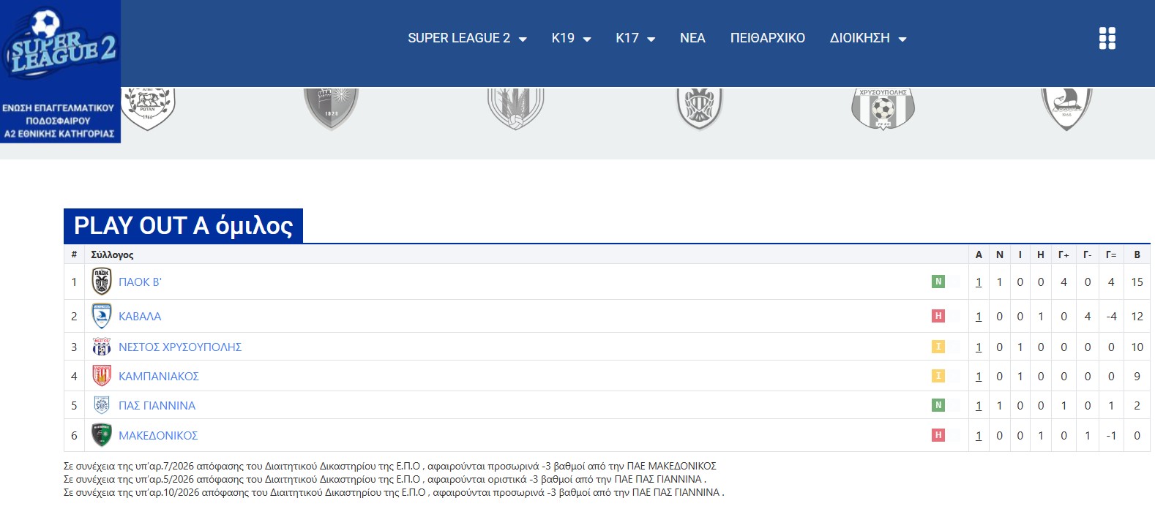Expand the ΔΙΟΙΚΗΣΗ dropdown menu

pyautogui.click(x=868, y=38)
